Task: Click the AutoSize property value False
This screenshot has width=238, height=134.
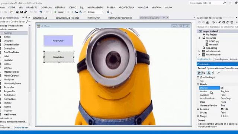Action: point(223,95)
